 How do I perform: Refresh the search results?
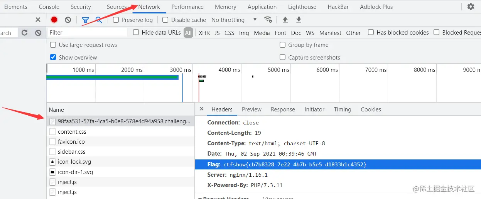(25, 33)
